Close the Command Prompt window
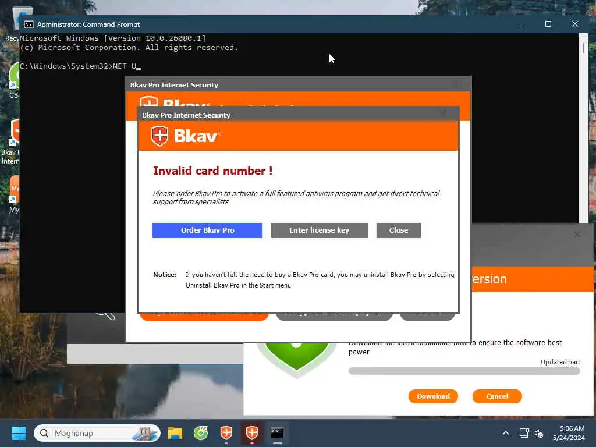 (574, 24)
